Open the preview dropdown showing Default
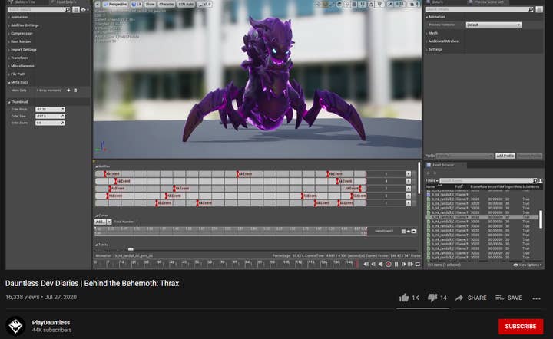Screen dimensions: 553x339 [493, 25]
